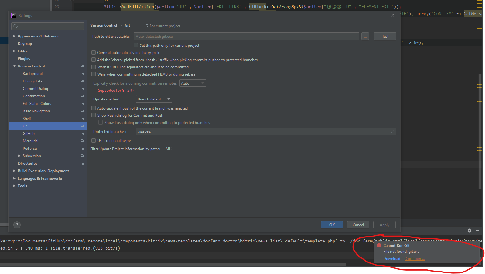Click the search magnifier icon in Settings
Viewport: 485px width, 274px height.
tap(15, 26)
